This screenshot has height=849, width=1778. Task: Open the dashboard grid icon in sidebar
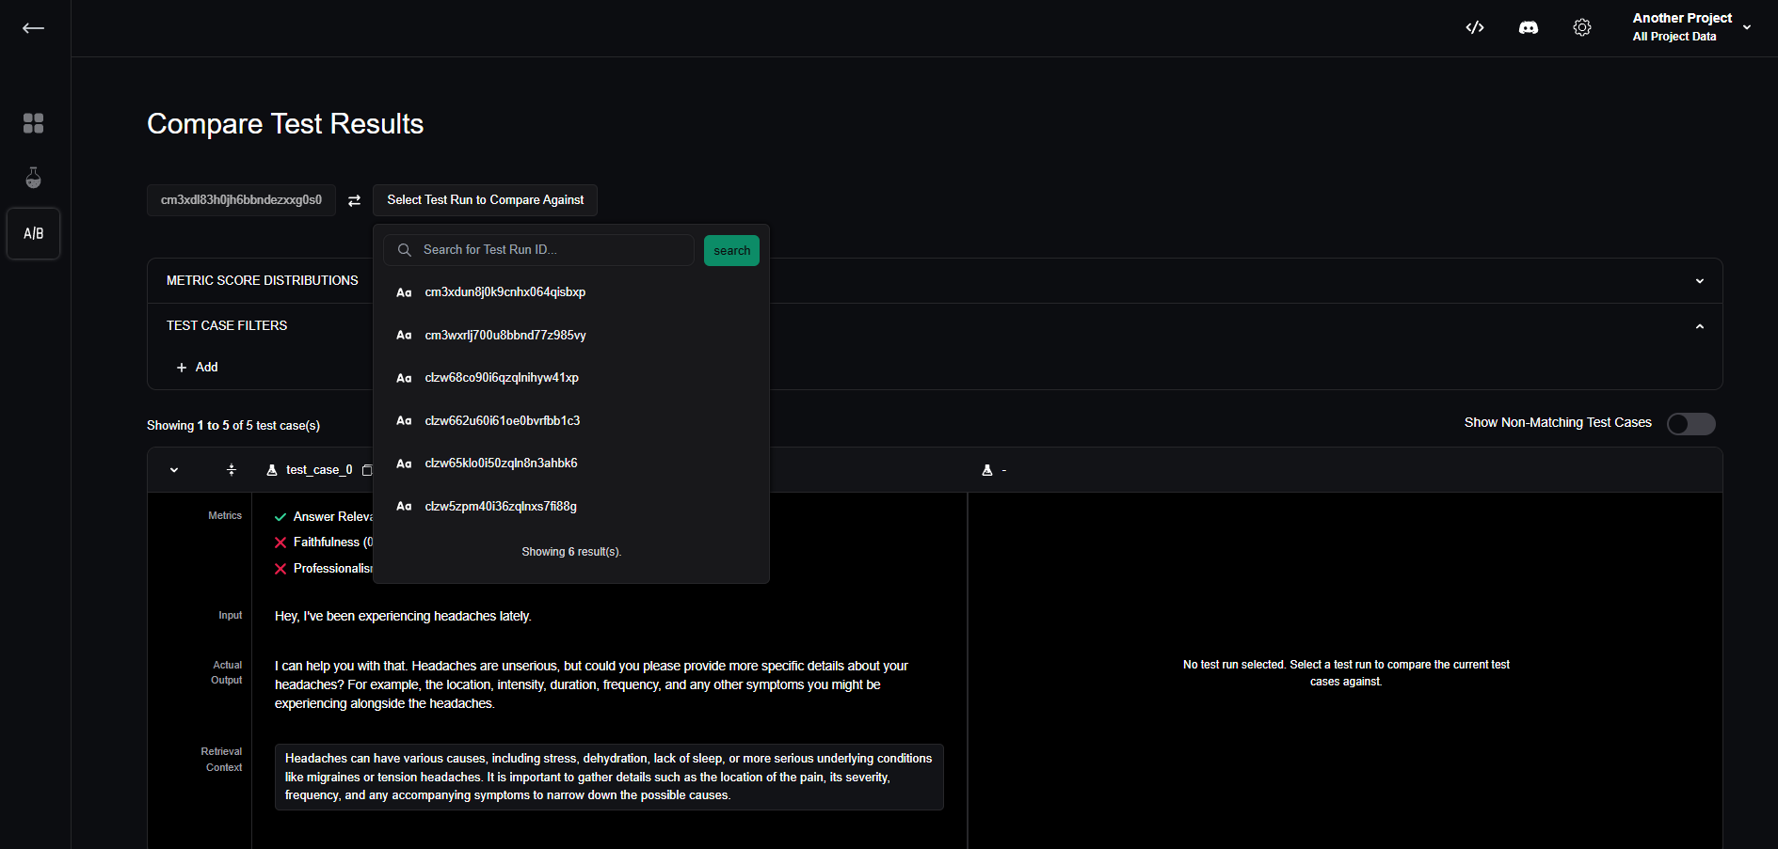34,123
